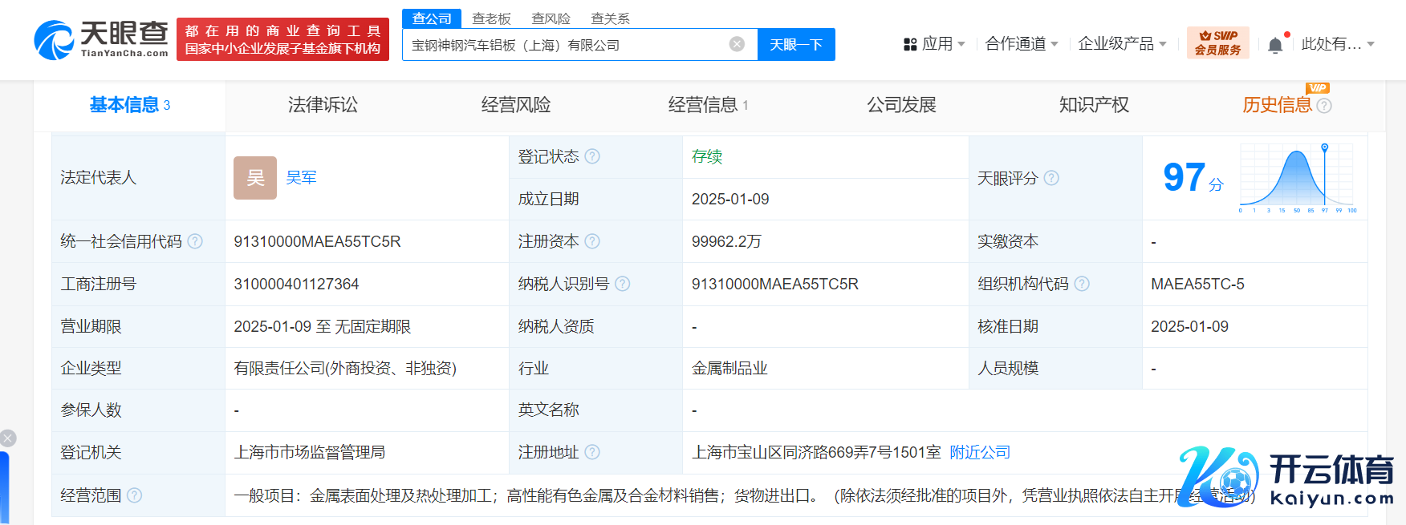Open legal representative 吴军 link
This screenshot has height=525, width=1406.
(301, 178)
